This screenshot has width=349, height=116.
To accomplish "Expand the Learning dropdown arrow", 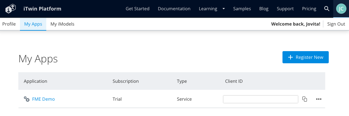I will (223, 9).
